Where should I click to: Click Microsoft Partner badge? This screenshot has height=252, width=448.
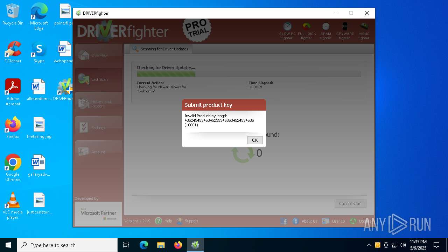pos(98,214)
